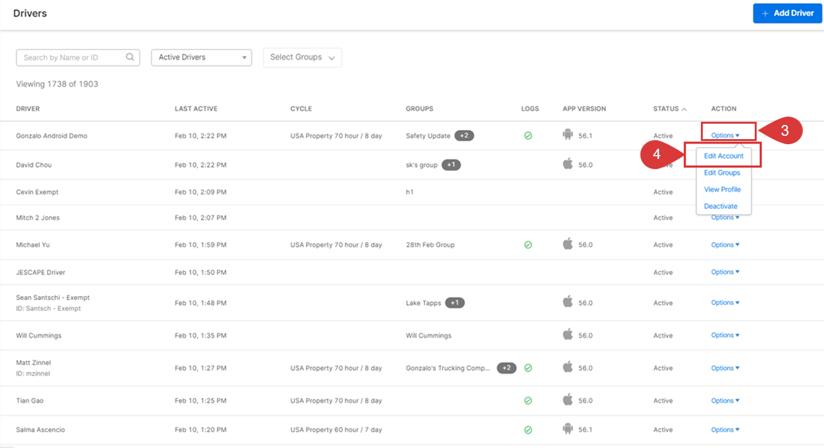Click Viewing 1738 of 1903 count text
The height and width of the screenshot is (448, 824).
click(x=57, y=84)
